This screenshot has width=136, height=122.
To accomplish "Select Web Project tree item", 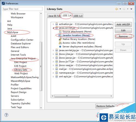I will coord(21,73).
